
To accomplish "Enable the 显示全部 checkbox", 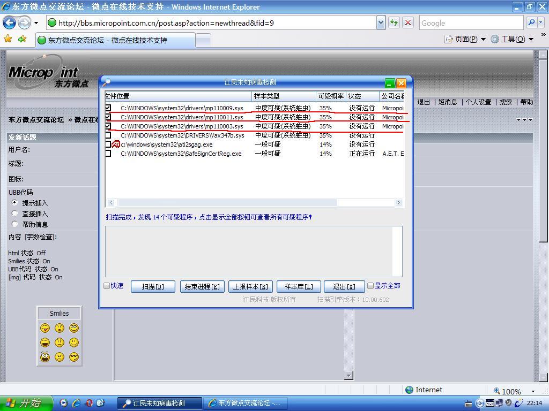I will pyautogui.click(x=370, y=286).
